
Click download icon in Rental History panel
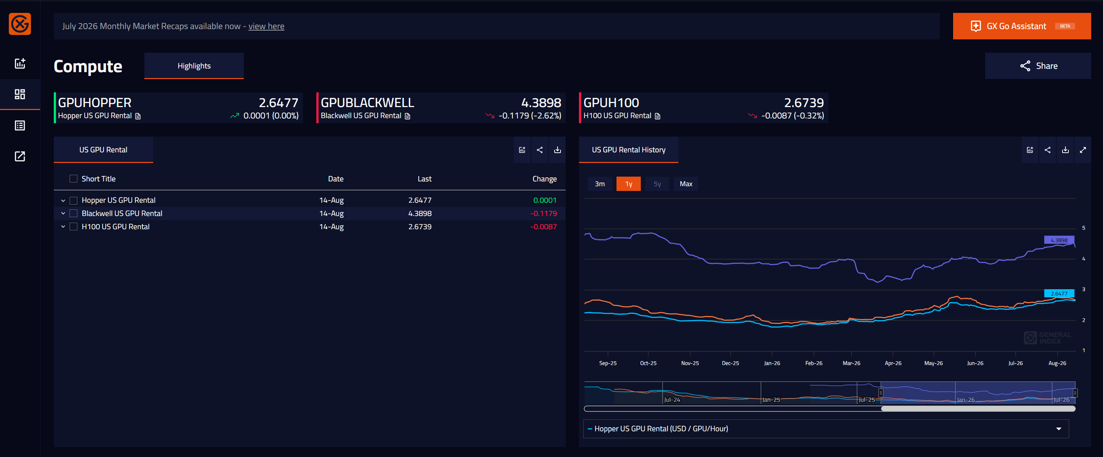click(1065, 150)
